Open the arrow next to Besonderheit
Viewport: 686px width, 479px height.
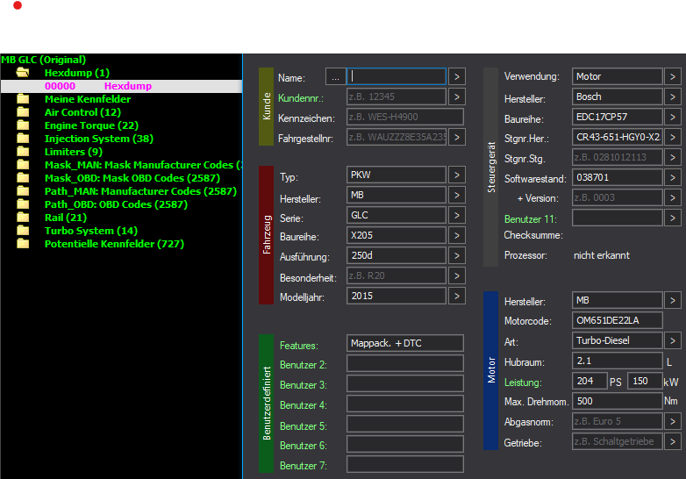pyautogui.click(x=457, y=275)
